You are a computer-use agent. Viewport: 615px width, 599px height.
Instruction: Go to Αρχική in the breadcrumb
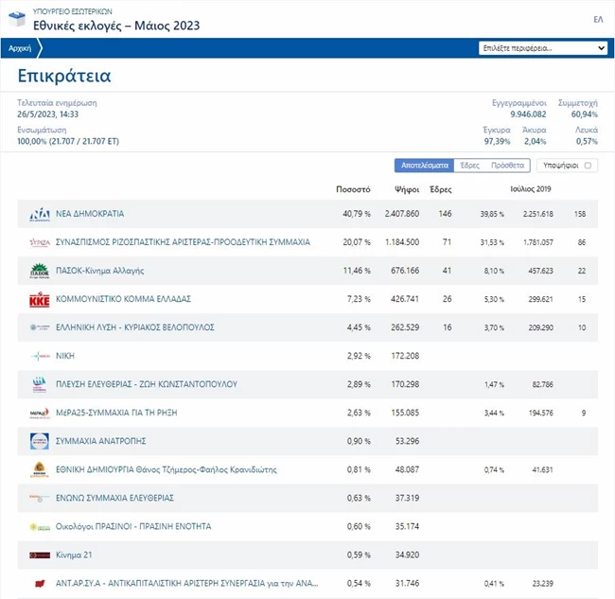tap(19, 47)
